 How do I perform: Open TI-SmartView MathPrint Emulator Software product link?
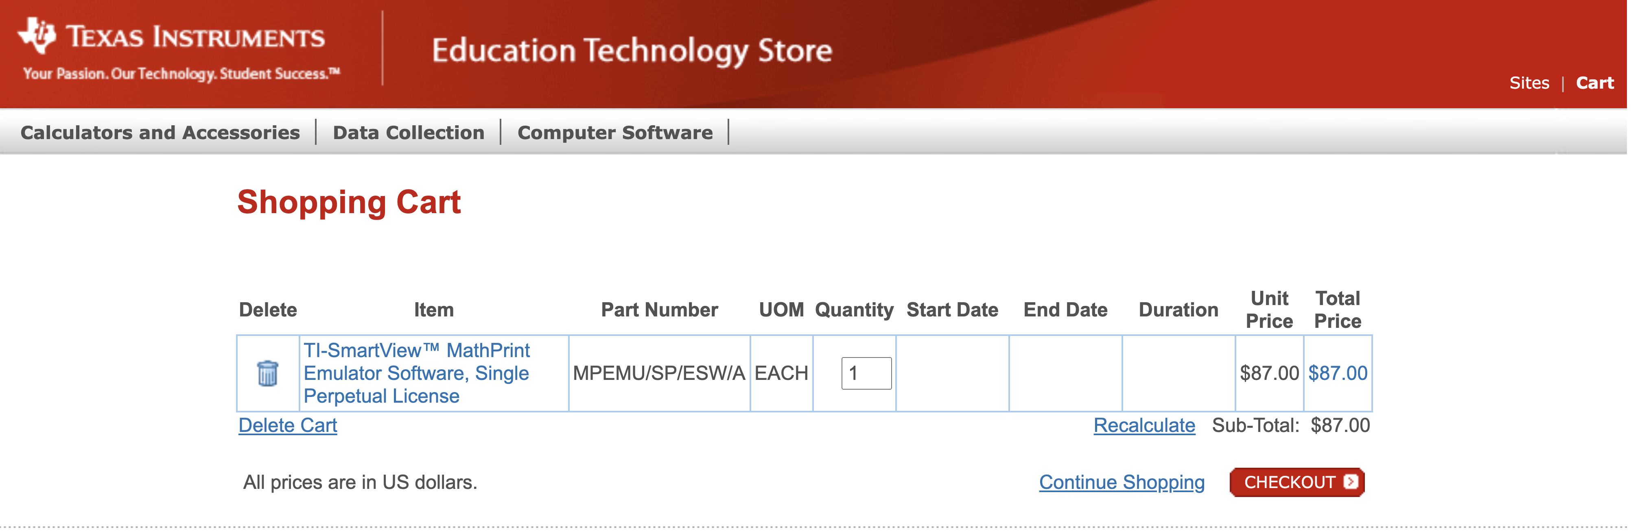417,373
